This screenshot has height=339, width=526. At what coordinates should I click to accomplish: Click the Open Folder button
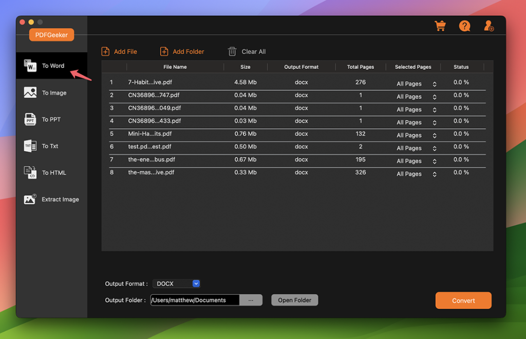click(x=294, y=300)
